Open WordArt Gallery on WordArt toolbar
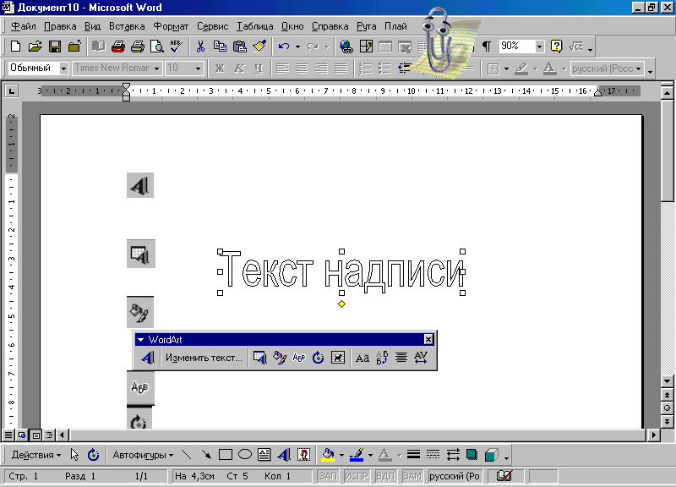 point(260,358)
